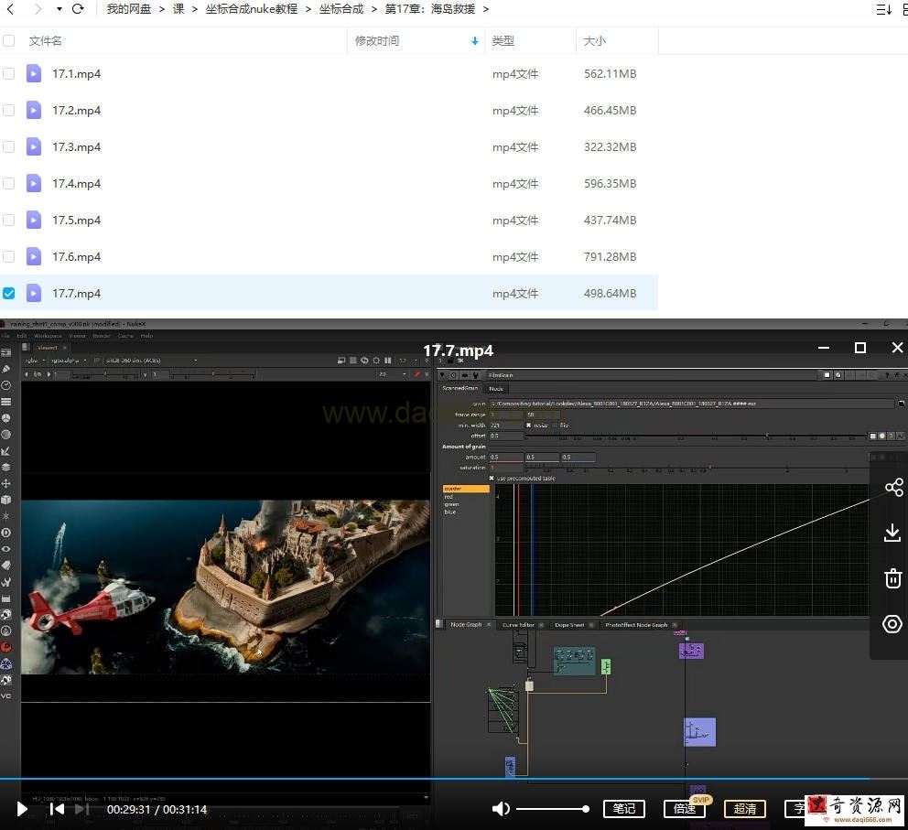The image size is (908, 830).
Task: Delete the video using the trash icon
Action: (x=893, y=578)
